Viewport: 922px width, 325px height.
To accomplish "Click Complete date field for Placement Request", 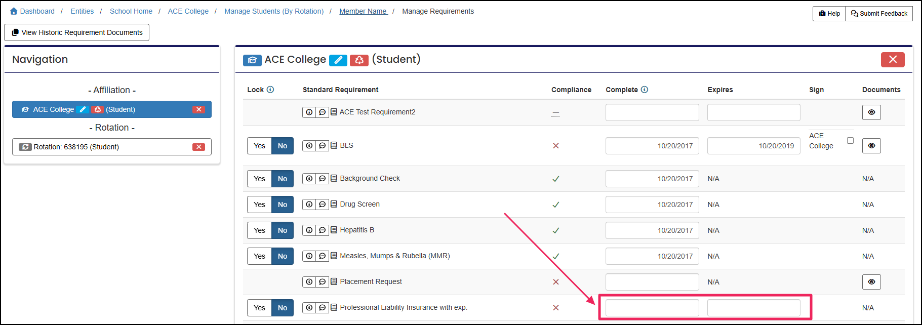I will [652, 282].
